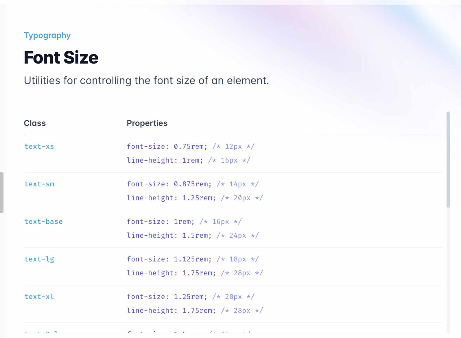Select the text-sm class name
This screenshot has height=338, width=461.
(x=39, y=184)
